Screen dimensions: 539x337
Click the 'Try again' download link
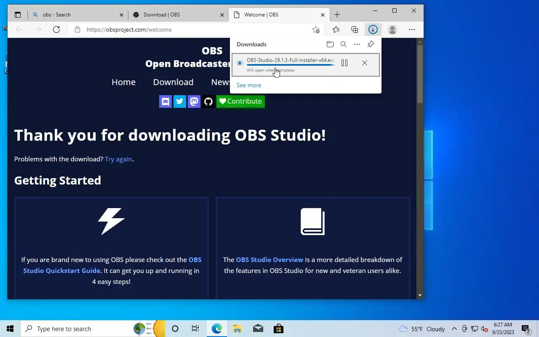(118, 159)
